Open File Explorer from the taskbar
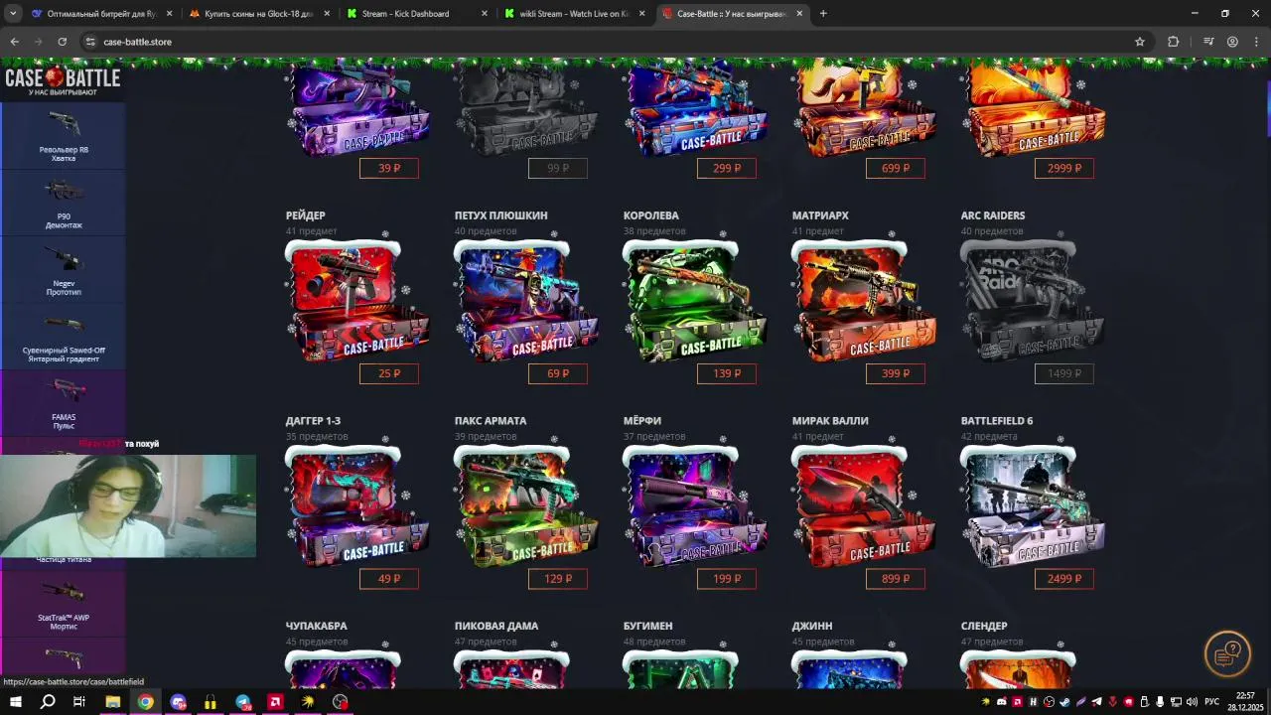The height and width of the screenshot is (715, 1271). tap(112, 702)
